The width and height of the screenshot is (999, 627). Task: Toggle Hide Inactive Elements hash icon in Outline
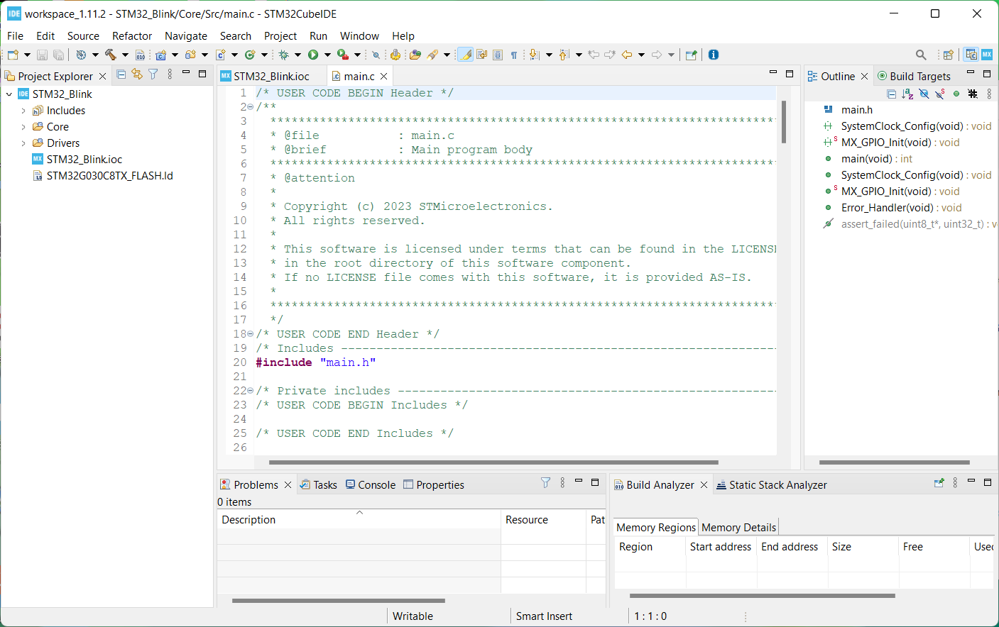[x=973, y=94]
